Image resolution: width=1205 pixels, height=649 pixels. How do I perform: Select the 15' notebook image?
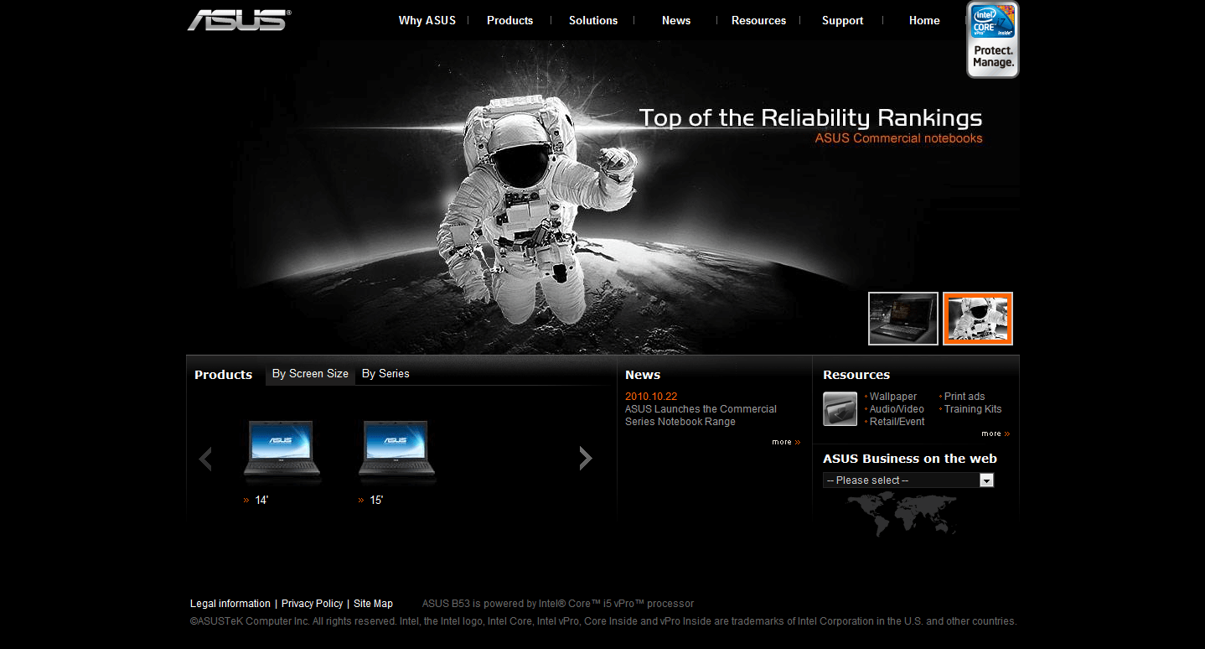(396, 451)
